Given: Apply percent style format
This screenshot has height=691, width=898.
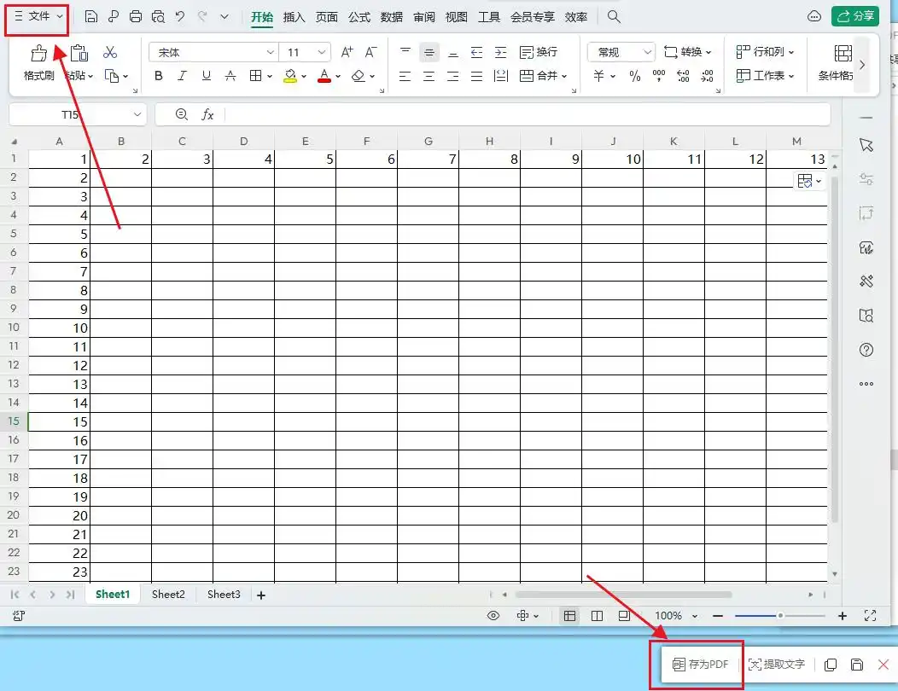Looking at the screenshot, I should [x=634, y=76].
